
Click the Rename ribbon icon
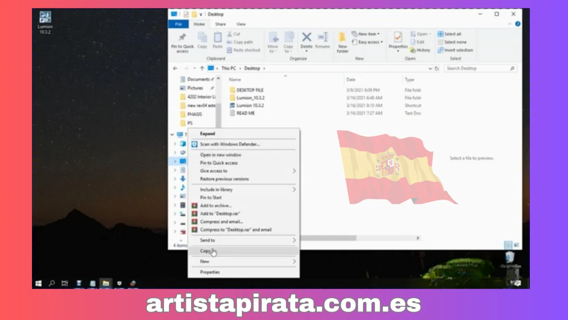[x=323, y=40]
